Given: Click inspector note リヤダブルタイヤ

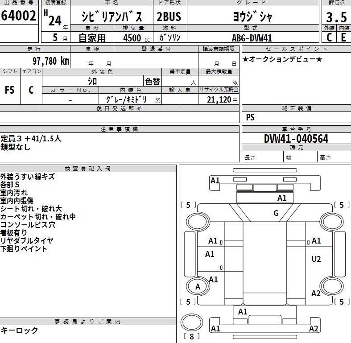Looking at the screenshot, I should 27,241.
